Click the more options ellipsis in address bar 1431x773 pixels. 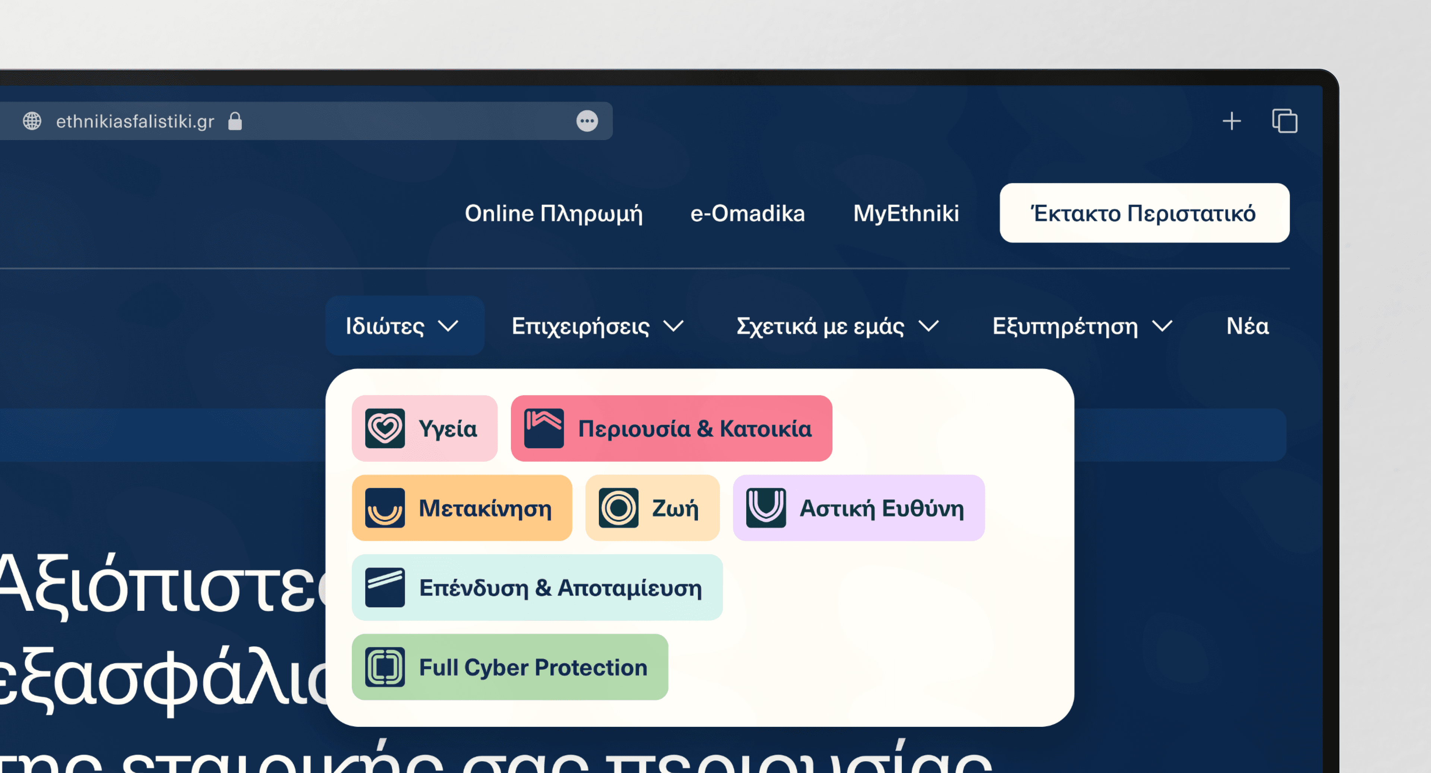pos(587,121)
